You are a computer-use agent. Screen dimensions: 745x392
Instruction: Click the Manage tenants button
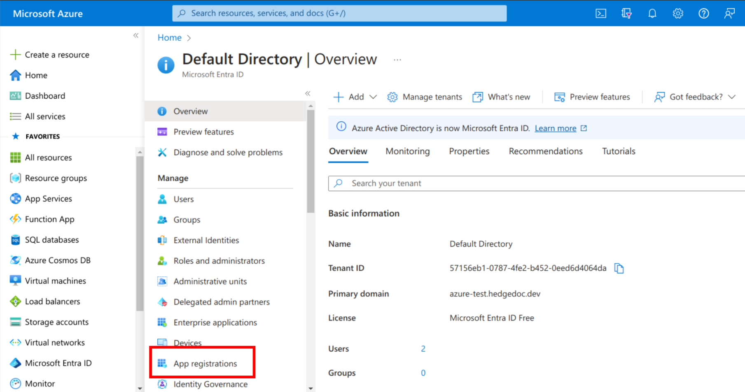coord(424,97)
